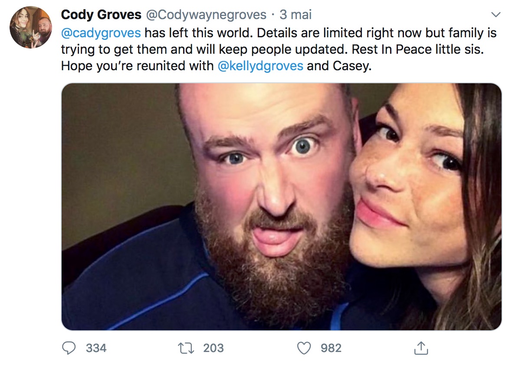Retweet using the arrows icon
Viewport: 512px width, 365px height.
[x=186, y=348]
